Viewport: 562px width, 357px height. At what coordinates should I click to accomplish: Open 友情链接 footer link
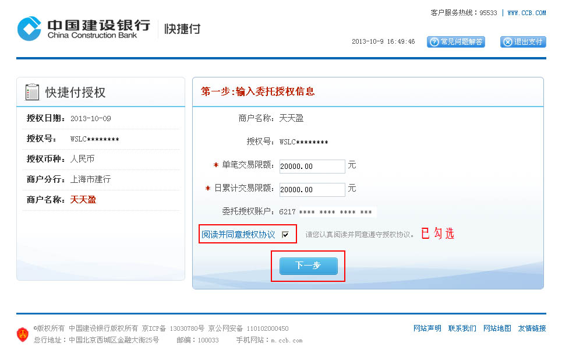point(532,328)
